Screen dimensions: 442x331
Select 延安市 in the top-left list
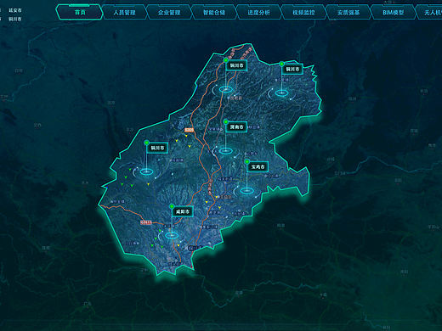point(15,10)
